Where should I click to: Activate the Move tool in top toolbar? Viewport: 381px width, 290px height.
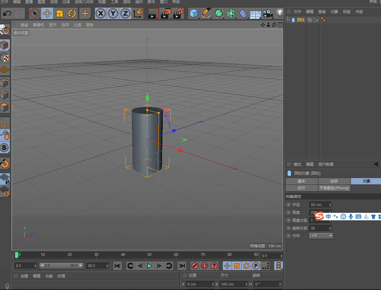47,13
